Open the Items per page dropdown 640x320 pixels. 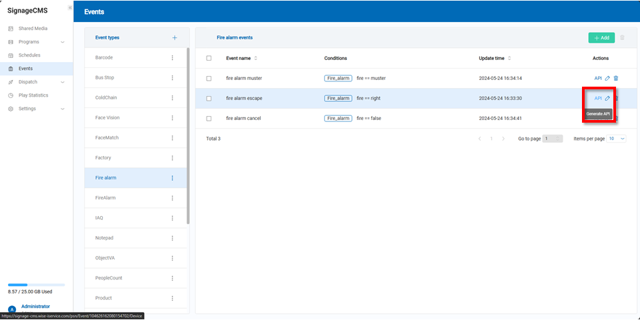(x=616, y=139)
